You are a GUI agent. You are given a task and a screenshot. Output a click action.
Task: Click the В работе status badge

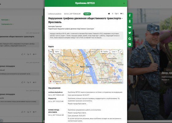point(87,14)
